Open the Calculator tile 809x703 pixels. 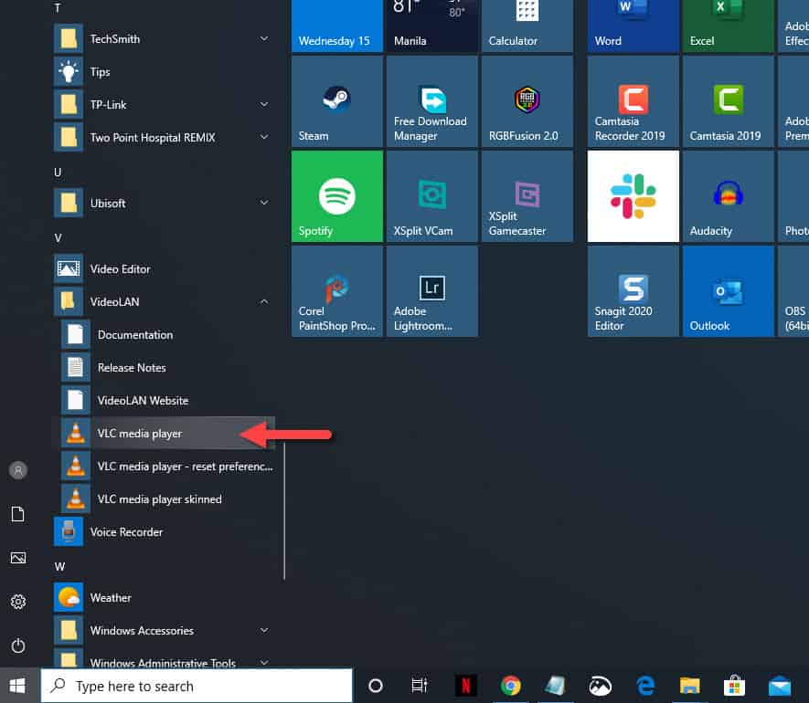[527, 26]
